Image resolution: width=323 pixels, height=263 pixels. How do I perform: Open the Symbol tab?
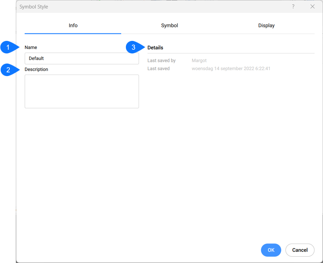coord(169,26)
